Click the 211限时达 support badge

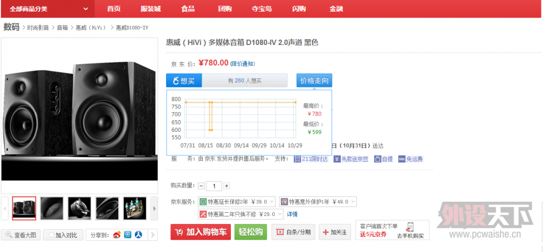311,159
